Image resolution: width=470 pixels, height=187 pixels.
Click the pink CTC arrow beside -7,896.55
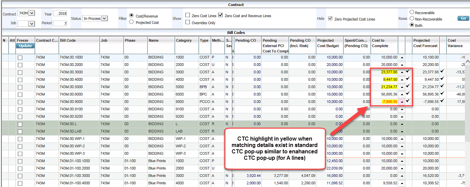pyautogui.click(x=402, y=102)
